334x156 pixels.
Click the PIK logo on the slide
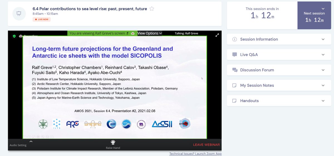point(93,124)
